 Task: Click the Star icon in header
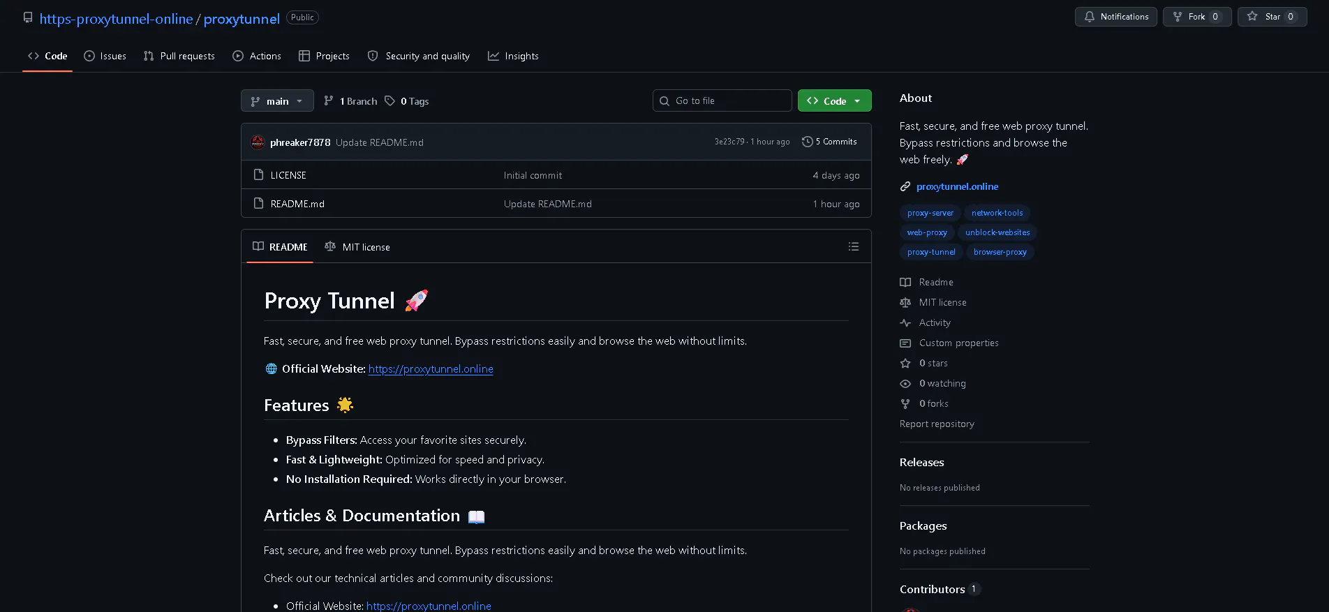[1252, 17]
